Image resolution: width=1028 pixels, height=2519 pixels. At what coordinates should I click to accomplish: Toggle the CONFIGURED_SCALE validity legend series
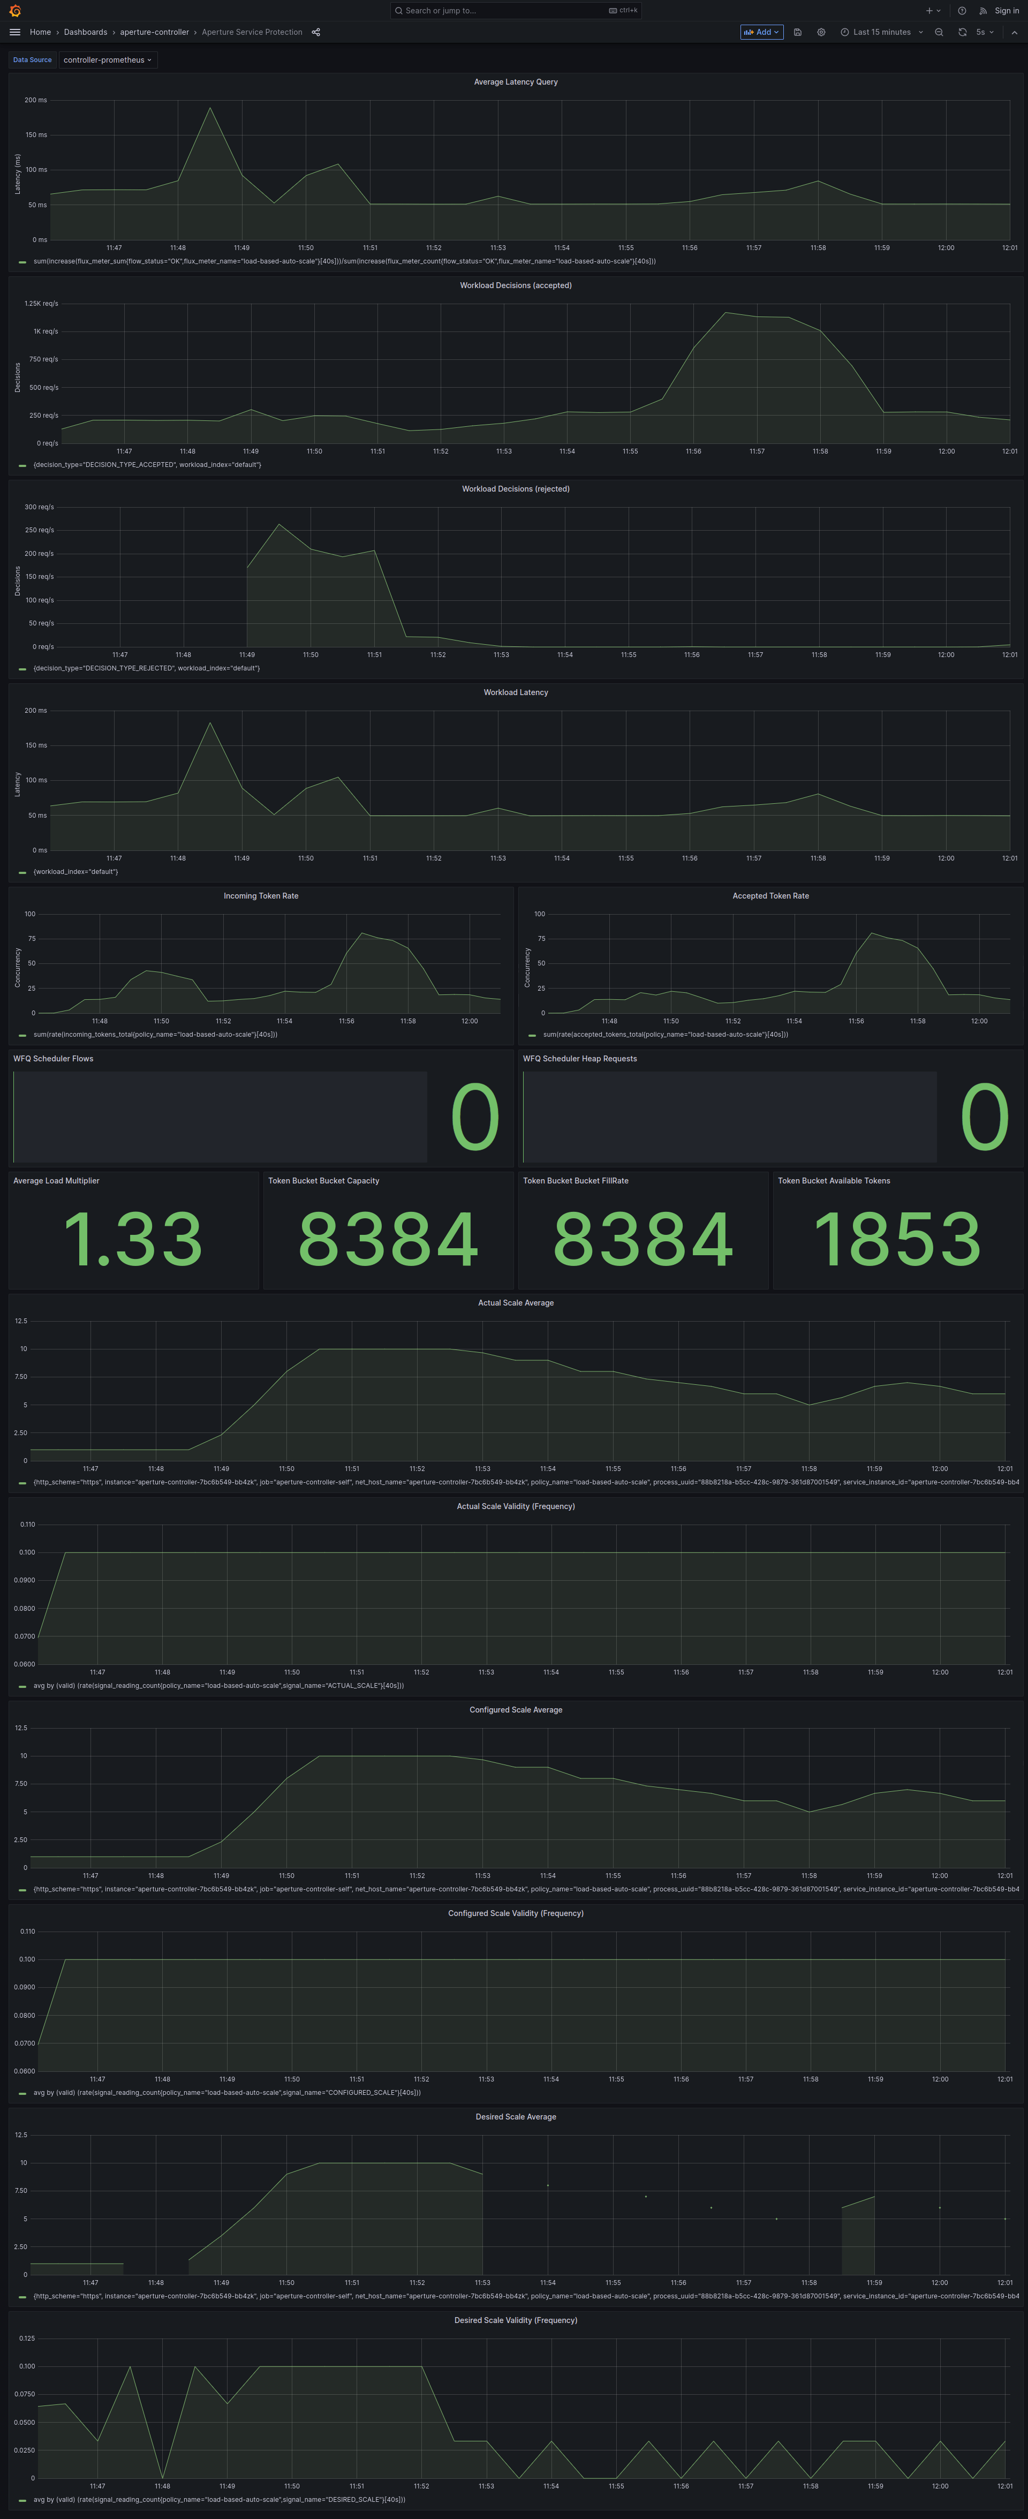pyautogui.click(x=227, y=2092)
